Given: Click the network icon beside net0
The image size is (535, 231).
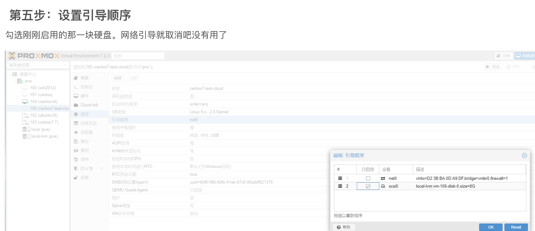Looking at the screenshot, I should [x=383, y=178].
